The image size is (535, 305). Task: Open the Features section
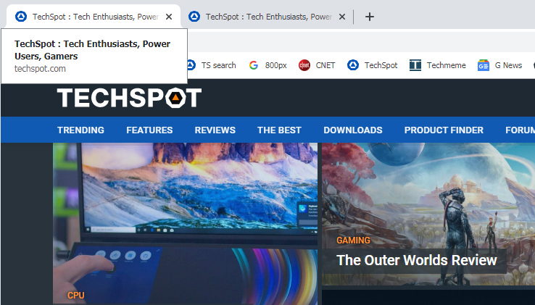point(149,130)
